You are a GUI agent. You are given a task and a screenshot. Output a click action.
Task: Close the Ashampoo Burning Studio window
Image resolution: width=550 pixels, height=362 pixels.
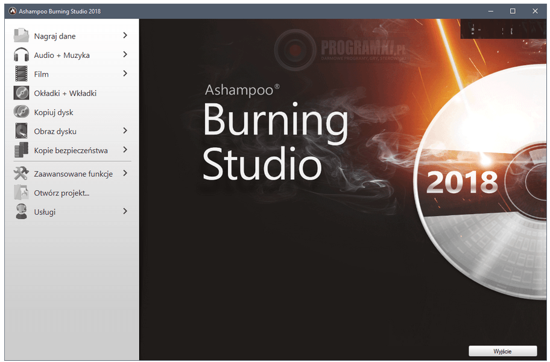pyautogui.click(x=535, y=11)
